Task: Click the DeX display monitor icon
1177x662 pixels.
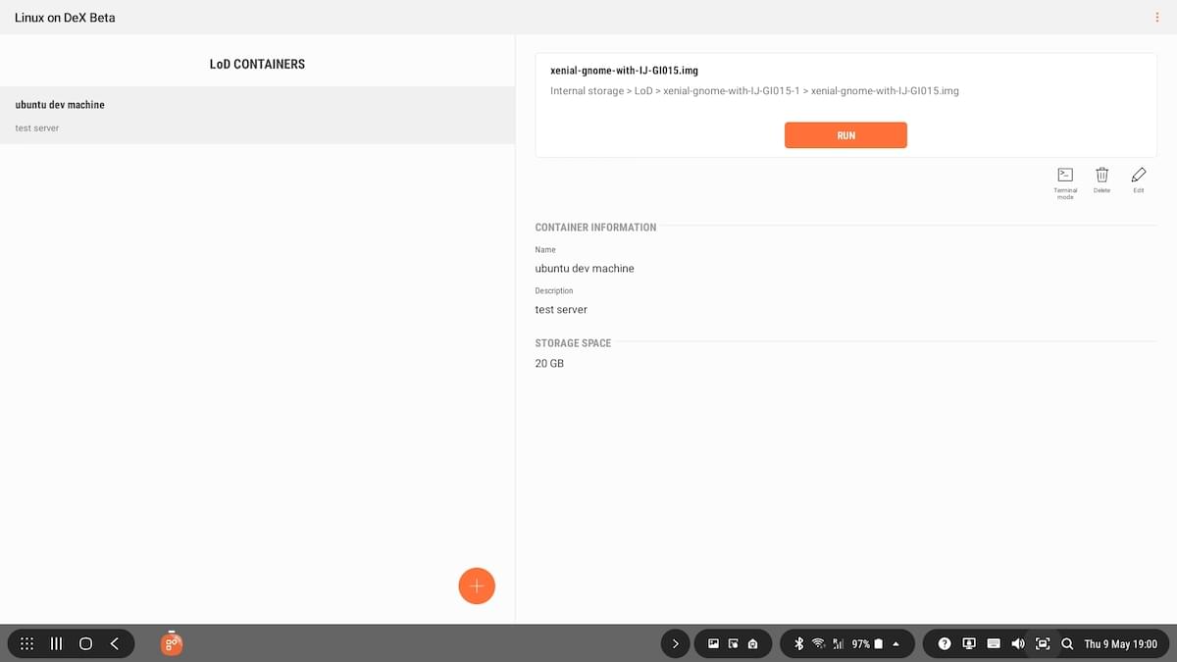Action: [x=969, y=643]
